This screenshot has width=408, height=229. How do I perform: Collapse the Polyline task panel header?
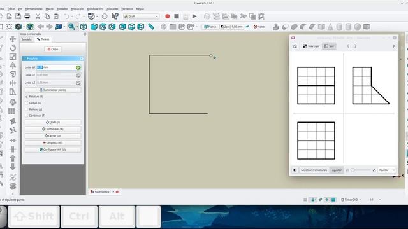tap(82, 59)
